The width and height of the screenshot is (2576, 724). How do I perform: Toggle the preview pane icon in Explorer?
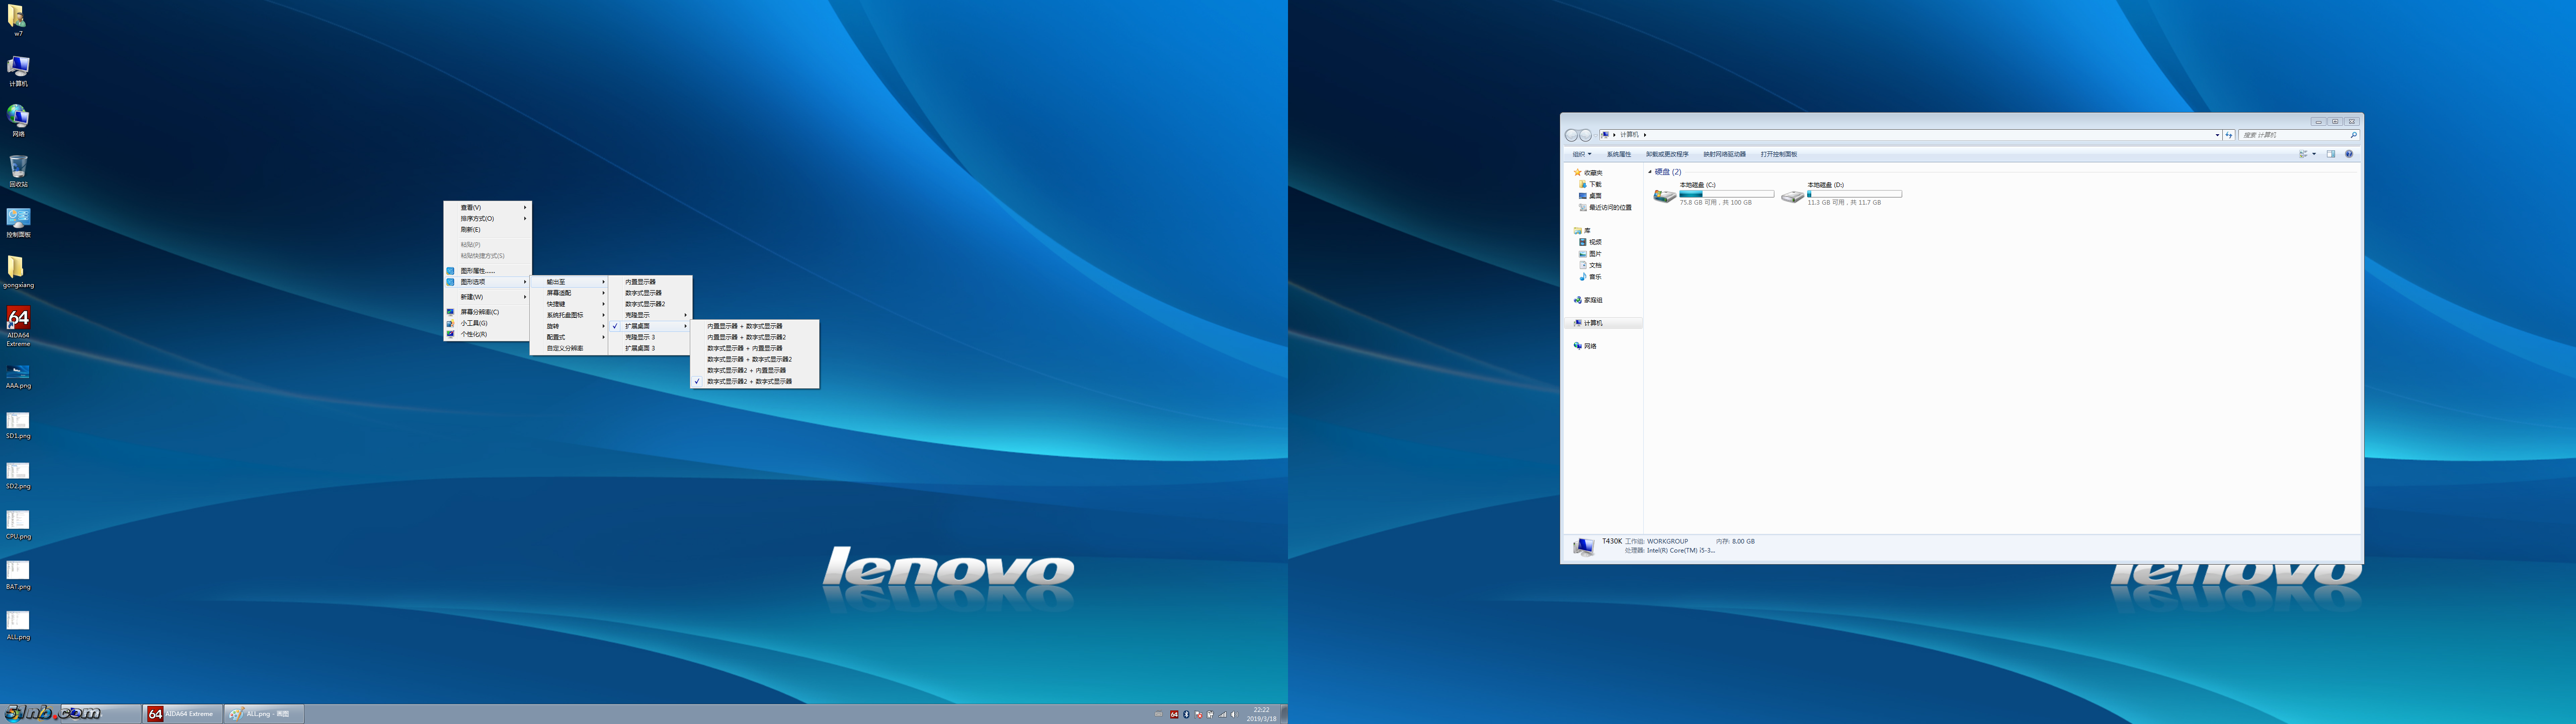[2330, 154]
